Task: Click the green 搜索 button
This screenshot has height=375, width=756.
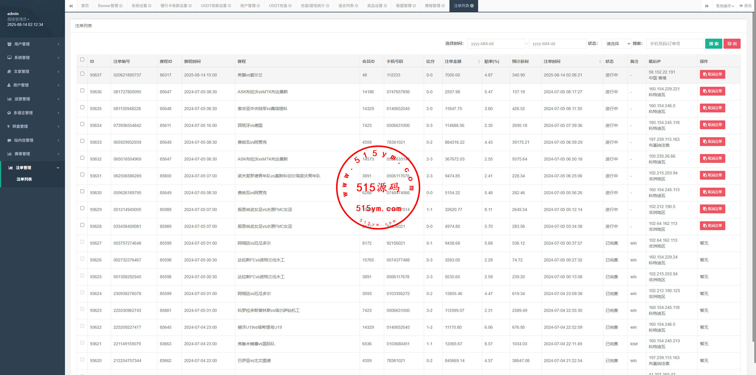Action: pyautogui.click(x=713, y=44)
